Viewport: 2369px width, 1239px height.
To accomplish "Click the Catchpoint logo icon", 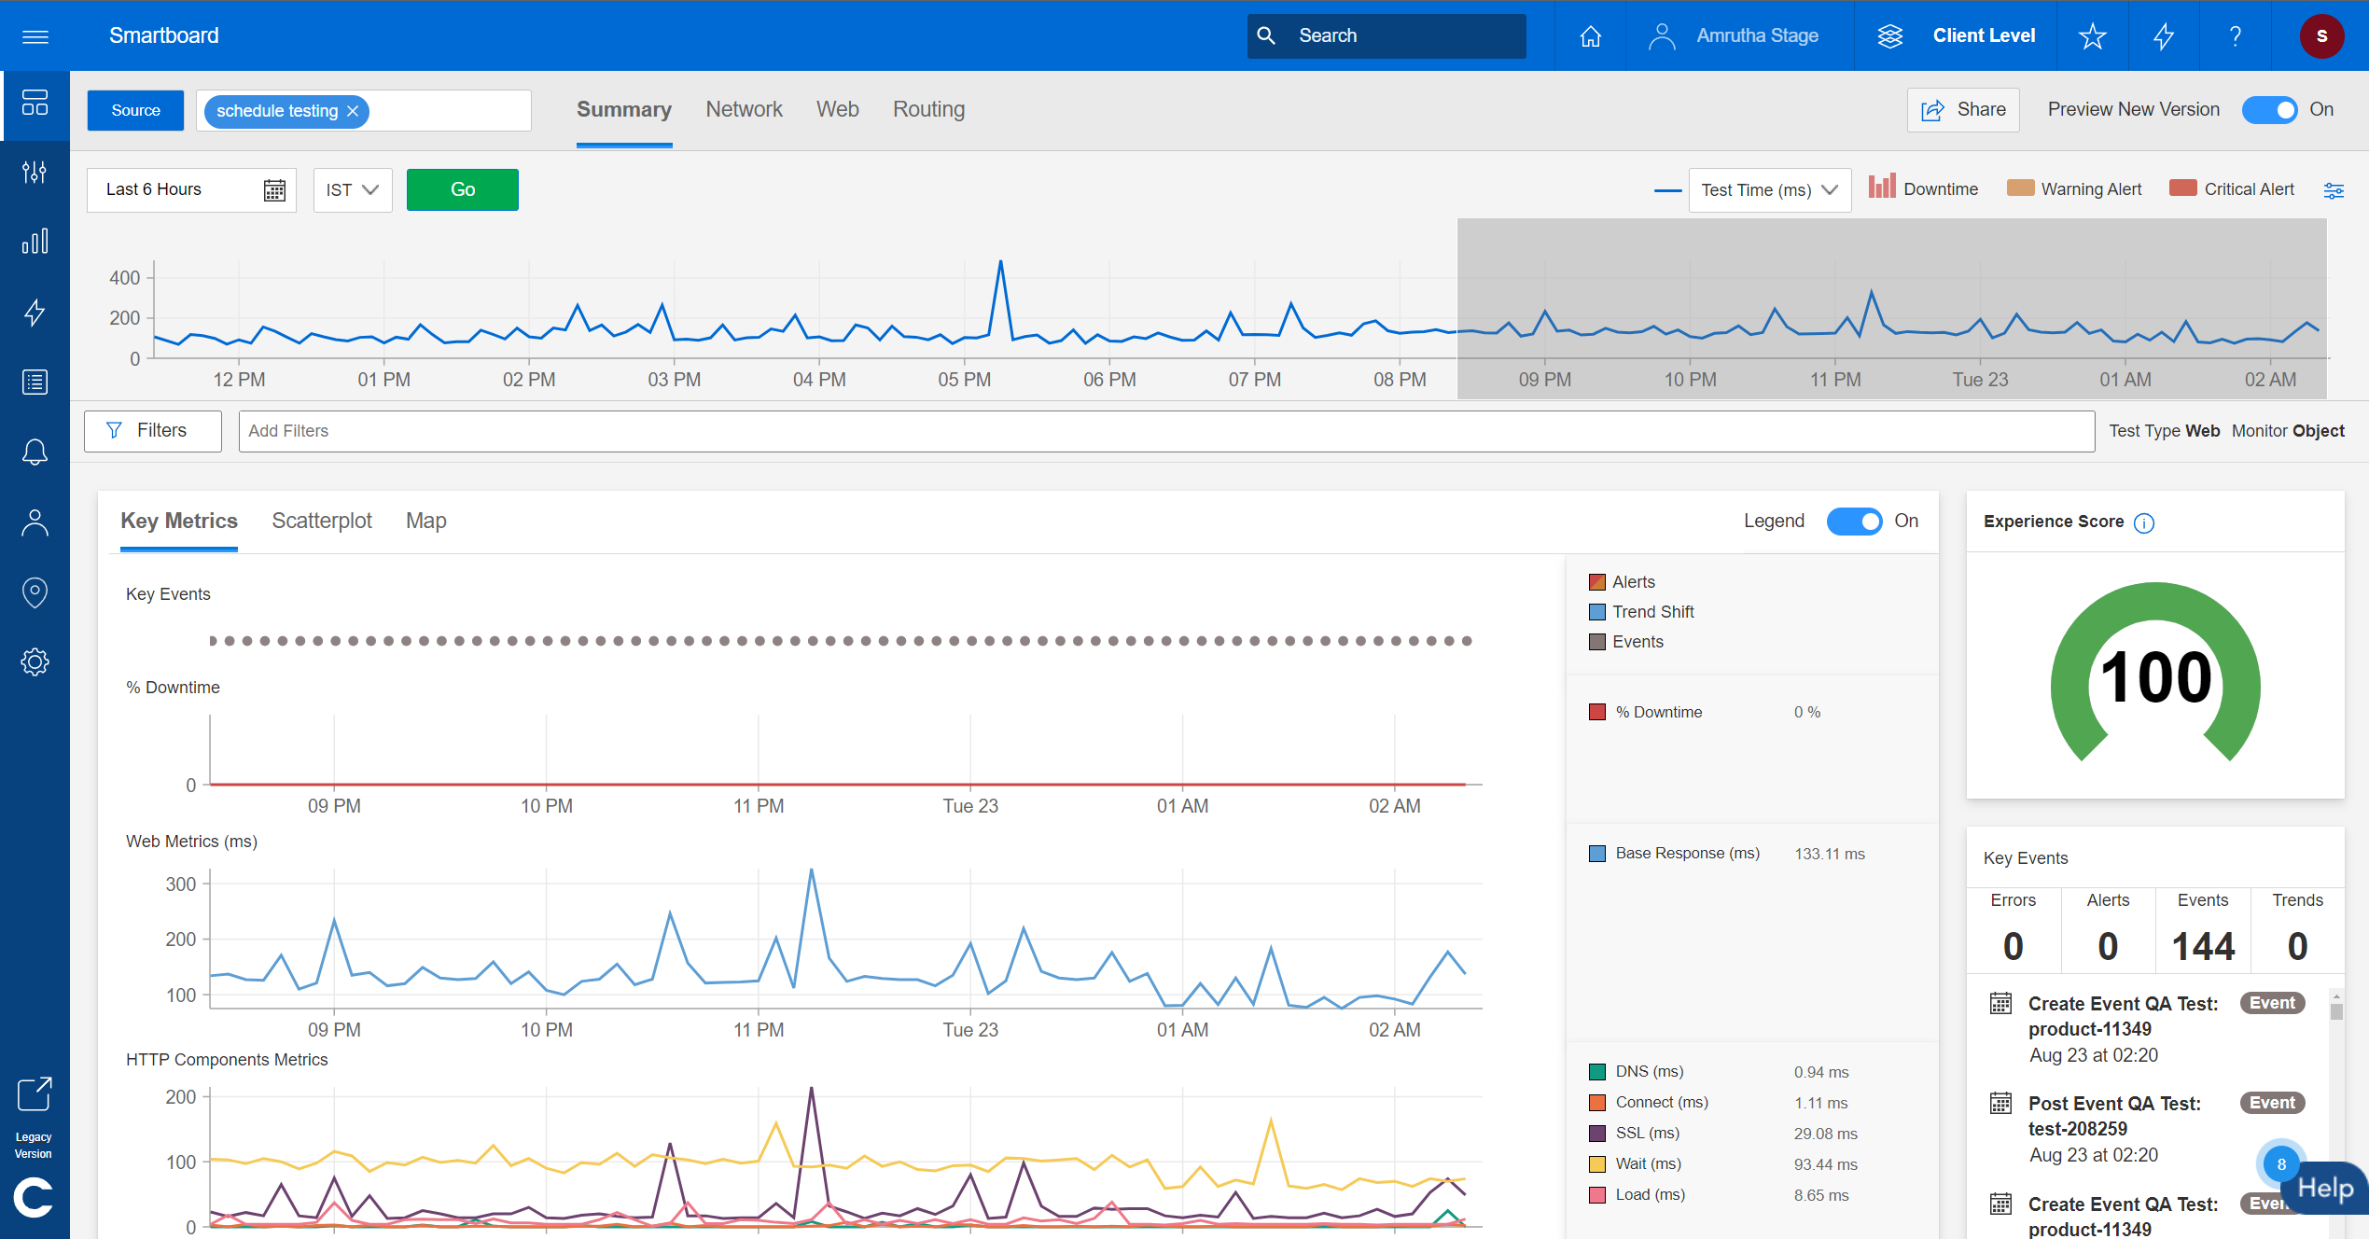I will (x=34, y=1198).
